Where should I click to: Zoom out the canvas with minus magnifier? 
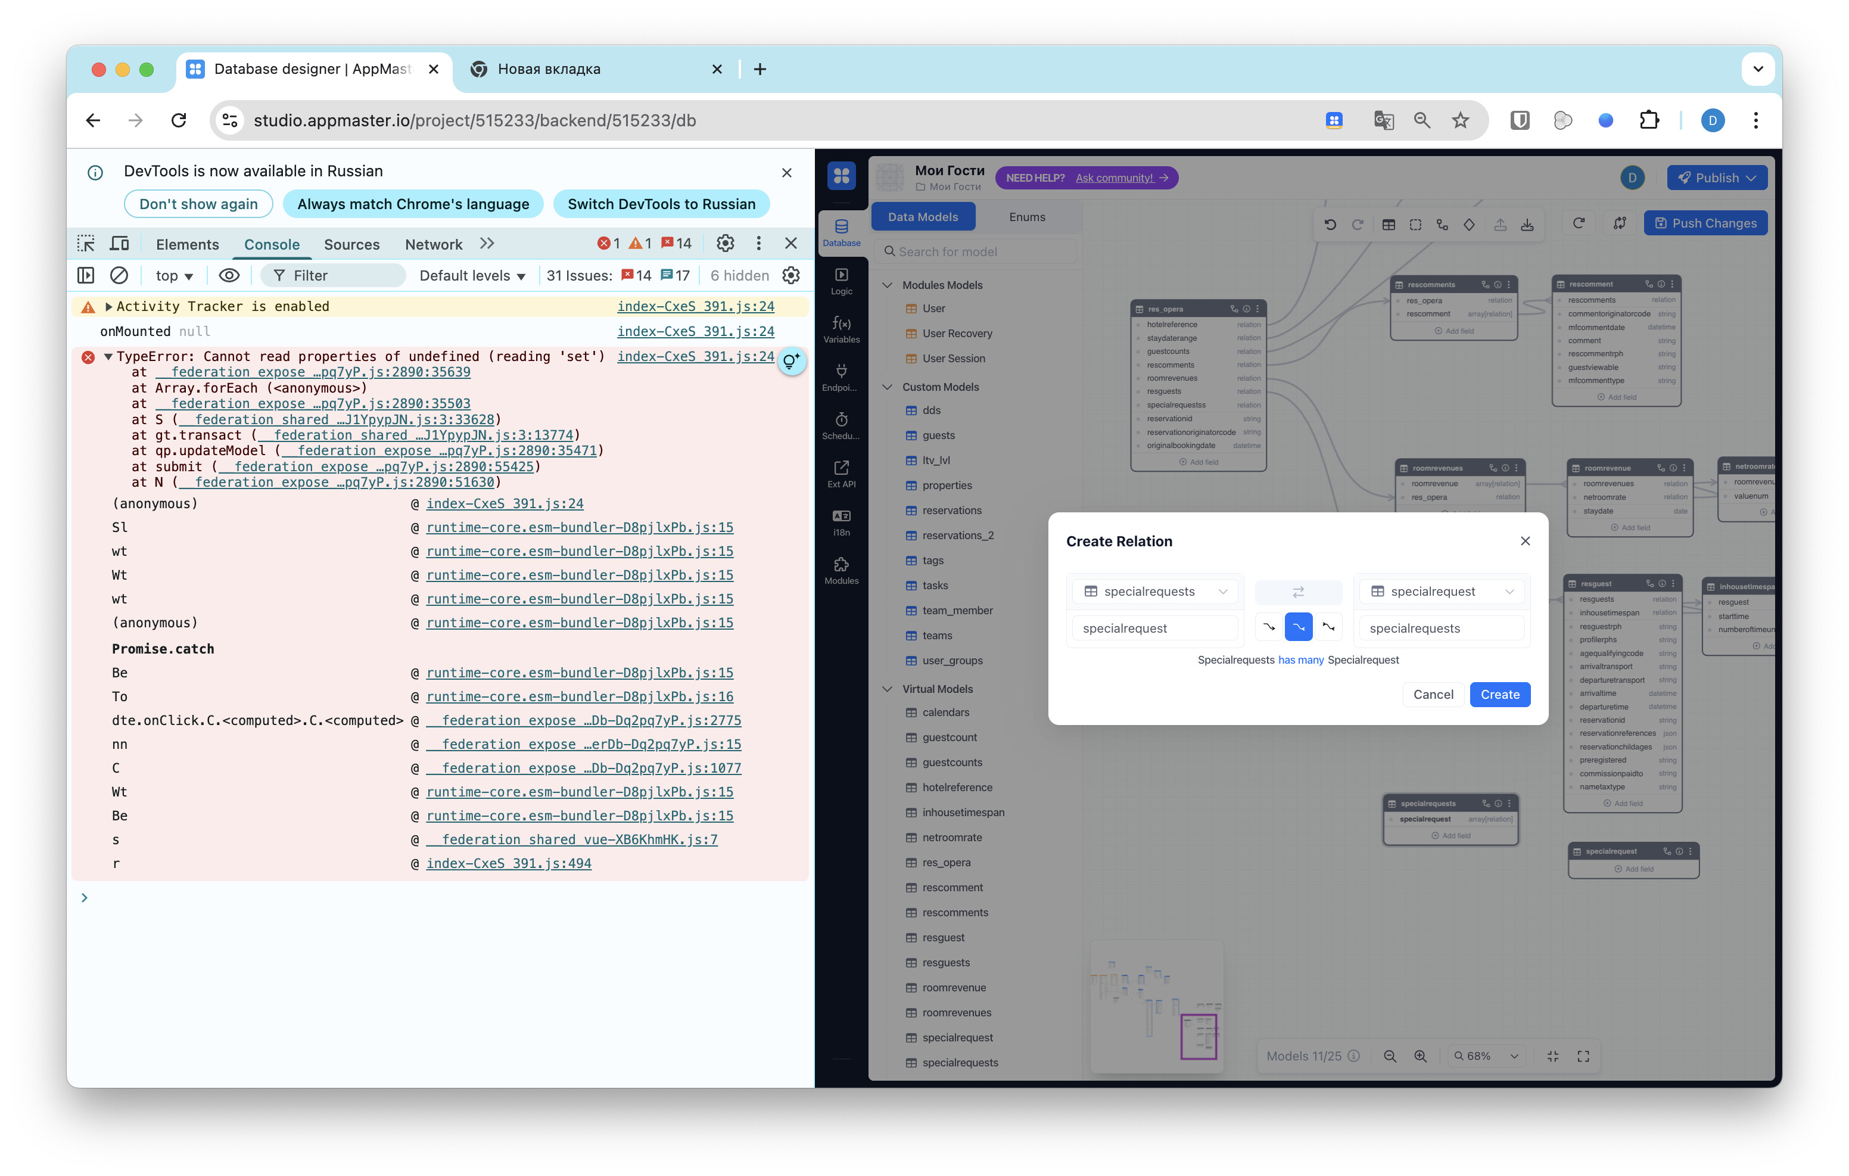point(1390,1056)
